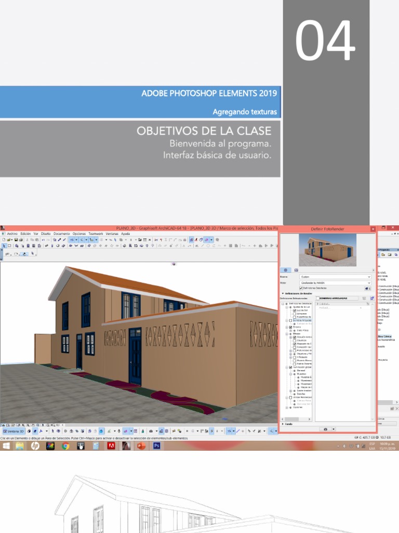The width and height of the screenshot is (399, 533).
Task: Toggle the Entorno checkbox in render tree
Action: tap(291, 327)
